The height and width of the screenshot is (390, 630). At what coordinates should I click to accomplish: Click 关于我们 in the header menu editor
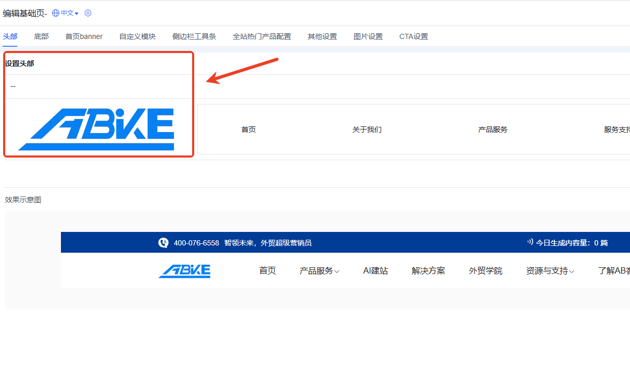coord(367,129)
